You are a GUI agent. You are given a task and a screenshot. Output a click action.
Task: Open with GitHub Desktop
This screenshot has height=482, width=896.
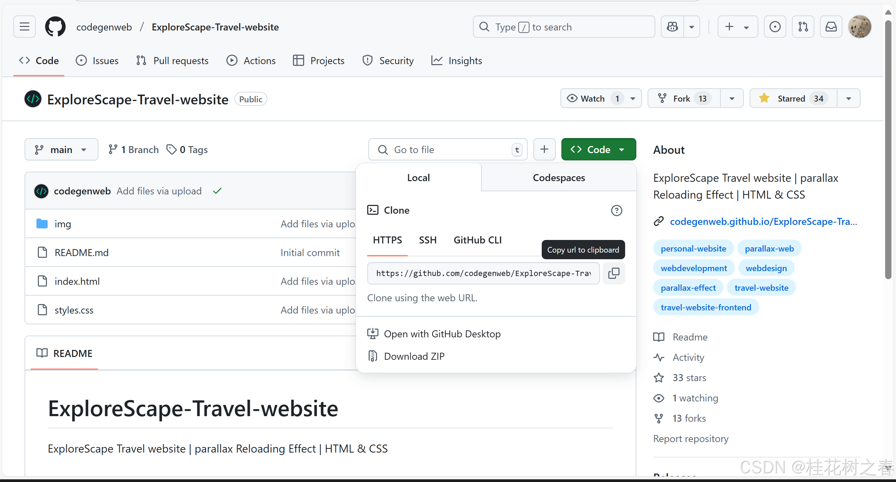click(x=434, y=334)
